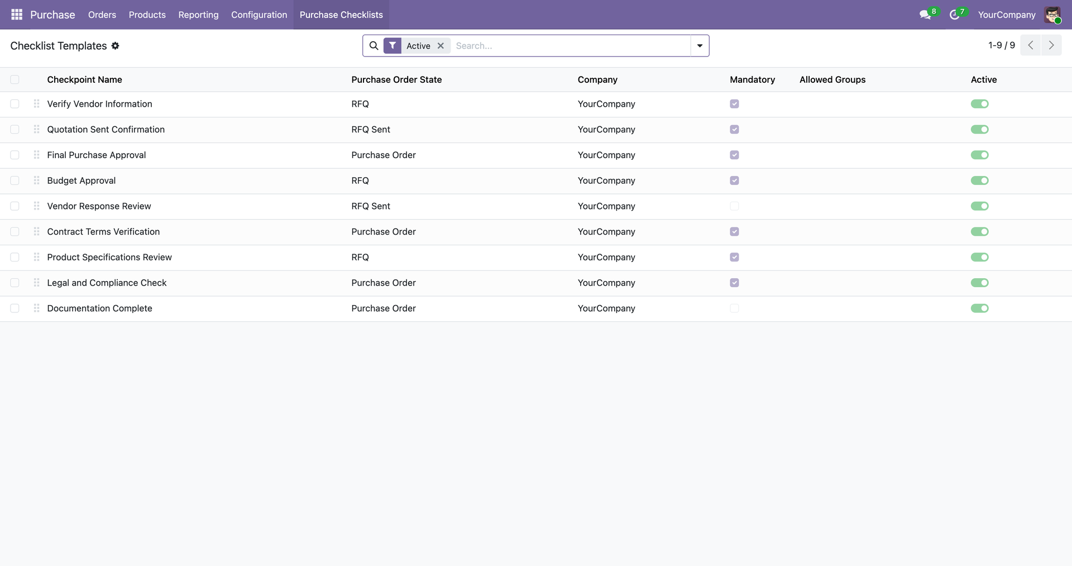
Task: Disable the Active toggle for Budget Approval
Action: click(980, 180)
